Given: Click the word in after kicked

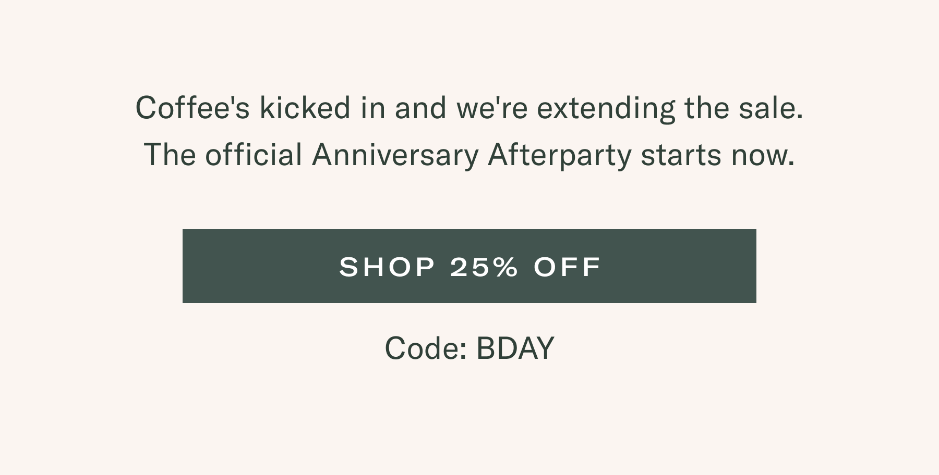Looking at the screenshot, I should (x=372, y=108).
